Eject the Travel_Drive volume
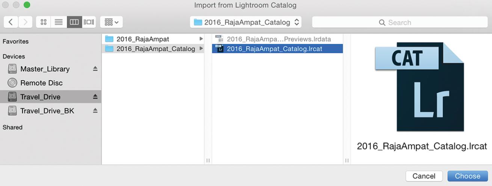Viewport: 492px width, 186px height. [x=95, y=97]
